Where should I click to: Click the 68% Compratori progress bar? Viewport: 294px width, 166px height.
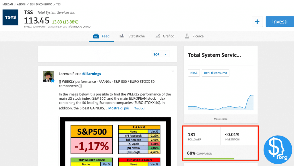(220, 159)
